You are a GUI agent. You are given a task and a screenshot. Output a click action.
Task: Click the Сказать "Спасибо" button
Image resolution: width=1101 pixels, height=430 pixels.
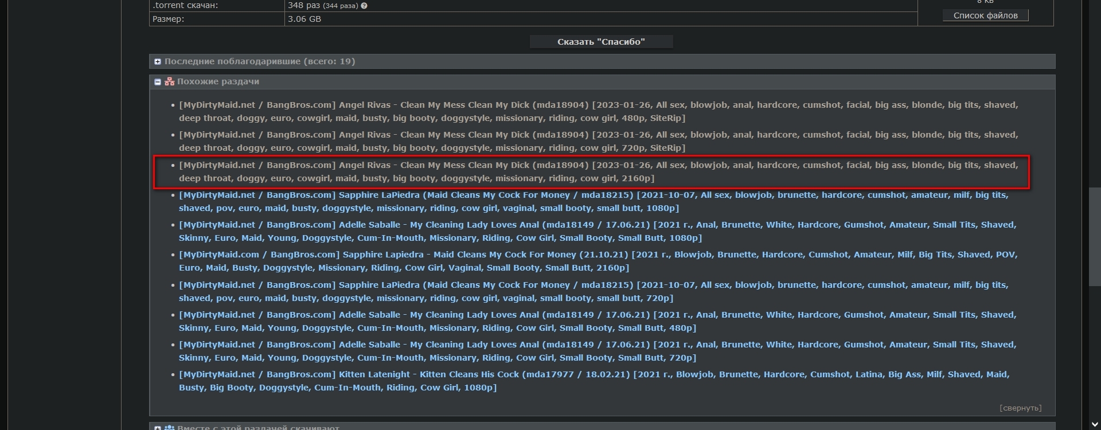pyautogui.click(x=601, y=42)
